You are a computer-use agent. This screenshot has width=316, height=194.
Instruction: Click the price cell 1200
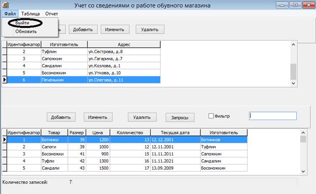pos(98,140)
